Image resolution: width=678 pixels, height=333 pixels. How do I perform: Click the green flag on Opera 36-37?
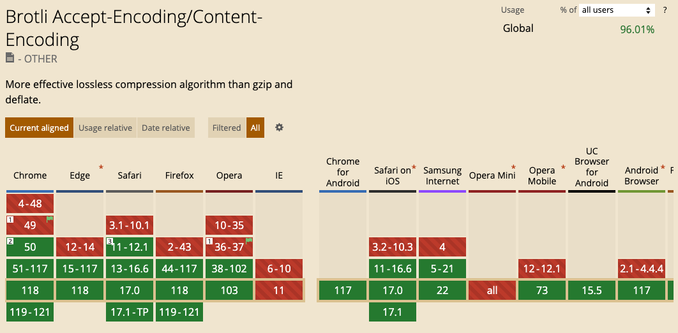pos(249,241)
